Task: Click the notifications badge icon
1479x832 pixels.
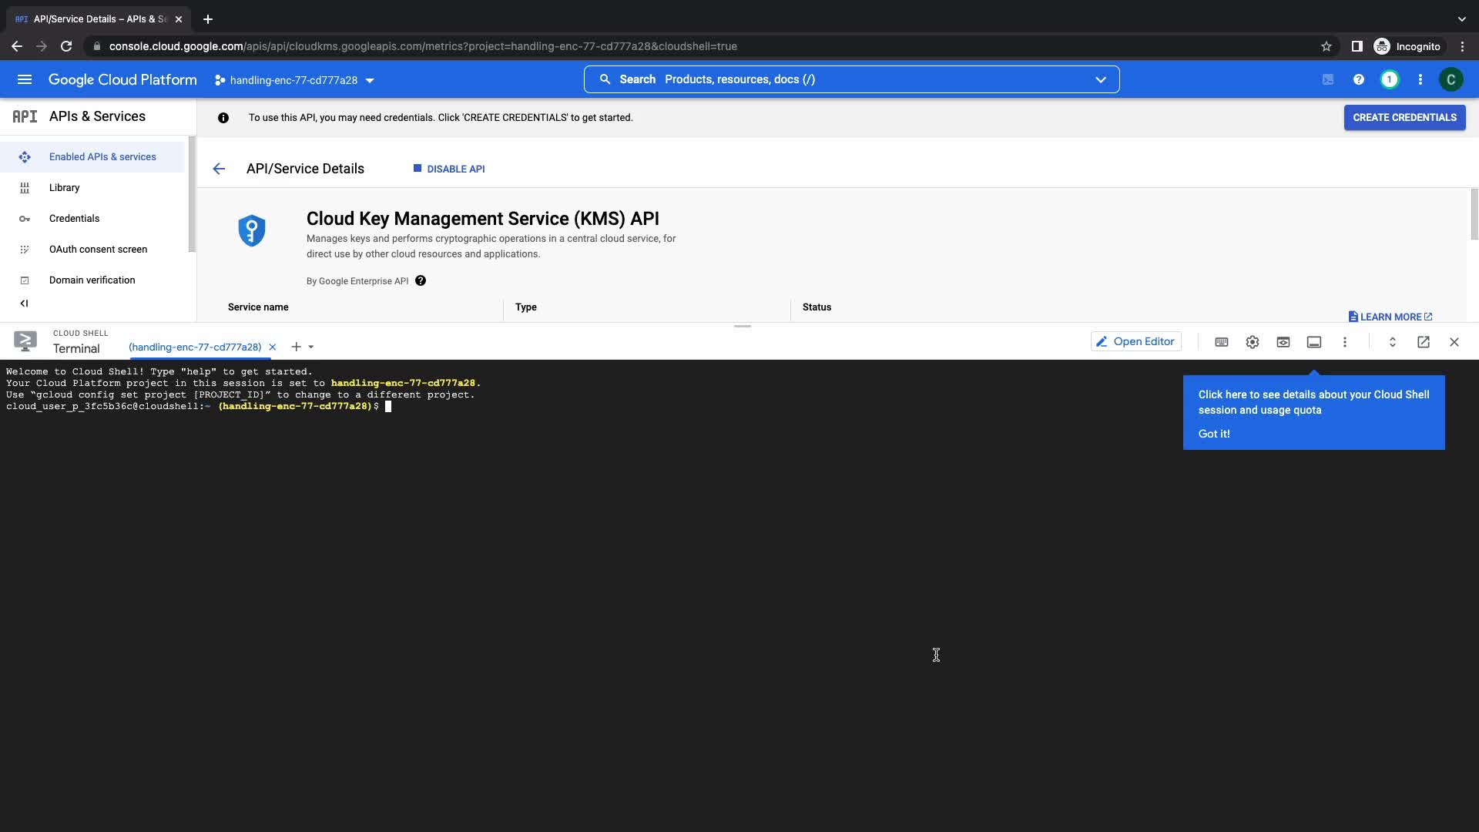Action: [1390, 79]
